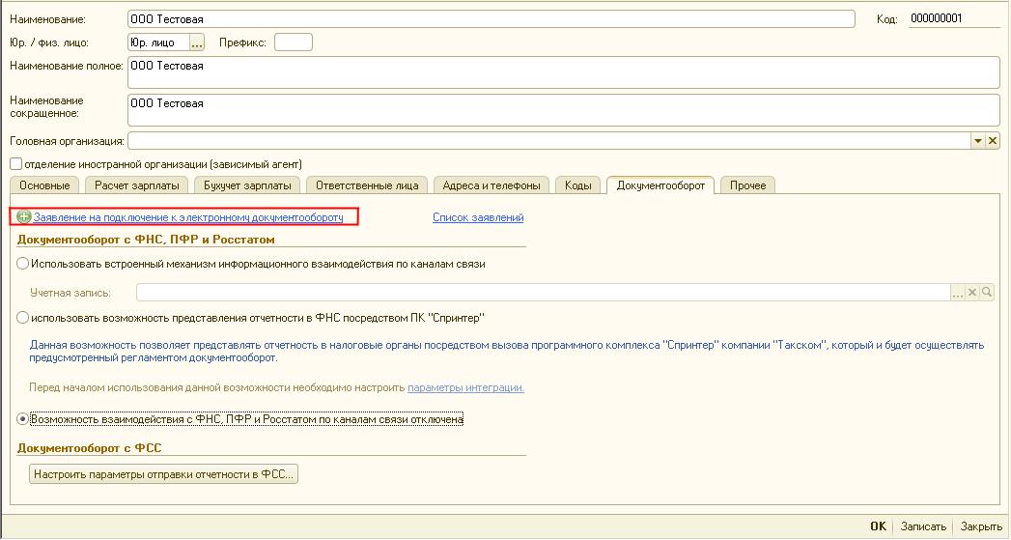
Task: Click the Головная организация input field
Action: [549, 141]
